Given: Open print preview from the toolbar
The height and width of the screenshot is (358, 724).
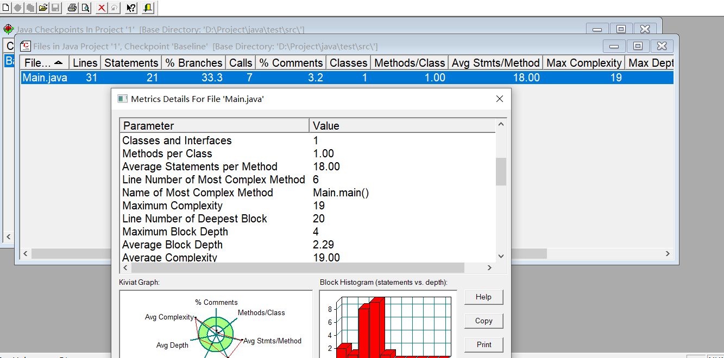Looking at the screenshot, I should coord(85,8).
